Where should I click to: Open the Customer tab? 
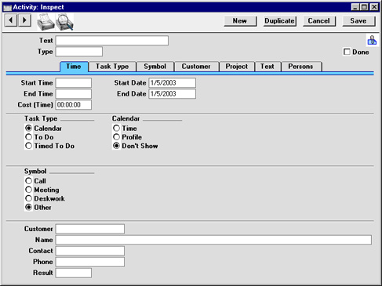[x=196, y=67]
